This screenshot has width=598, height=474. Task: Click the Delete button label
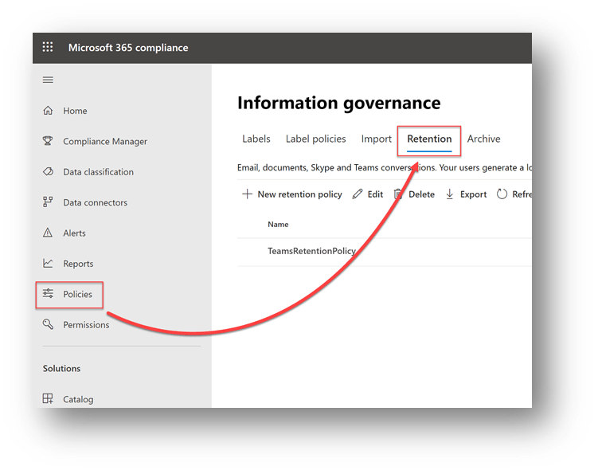click(421, 194)
